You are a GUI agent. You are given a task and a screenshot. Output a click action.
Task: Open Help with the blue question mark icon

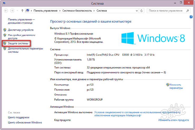[191, 17]
